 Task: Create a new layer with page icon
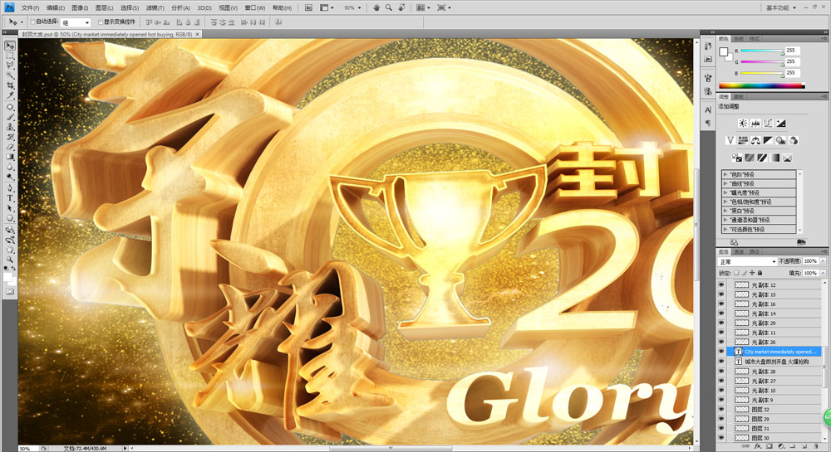coord(804,446)
